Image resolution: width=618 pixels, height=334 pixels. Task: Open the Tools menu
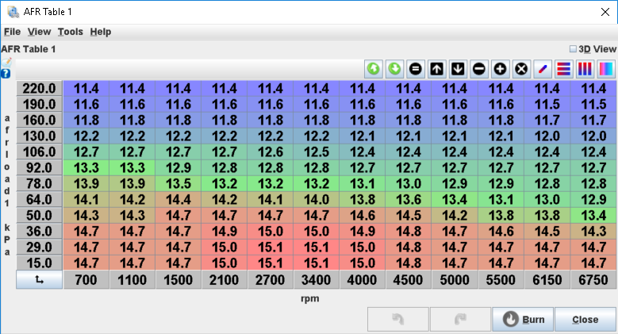tap(70, 32)
